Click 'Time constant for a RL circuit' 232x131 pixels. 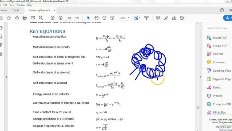point(52,112)
